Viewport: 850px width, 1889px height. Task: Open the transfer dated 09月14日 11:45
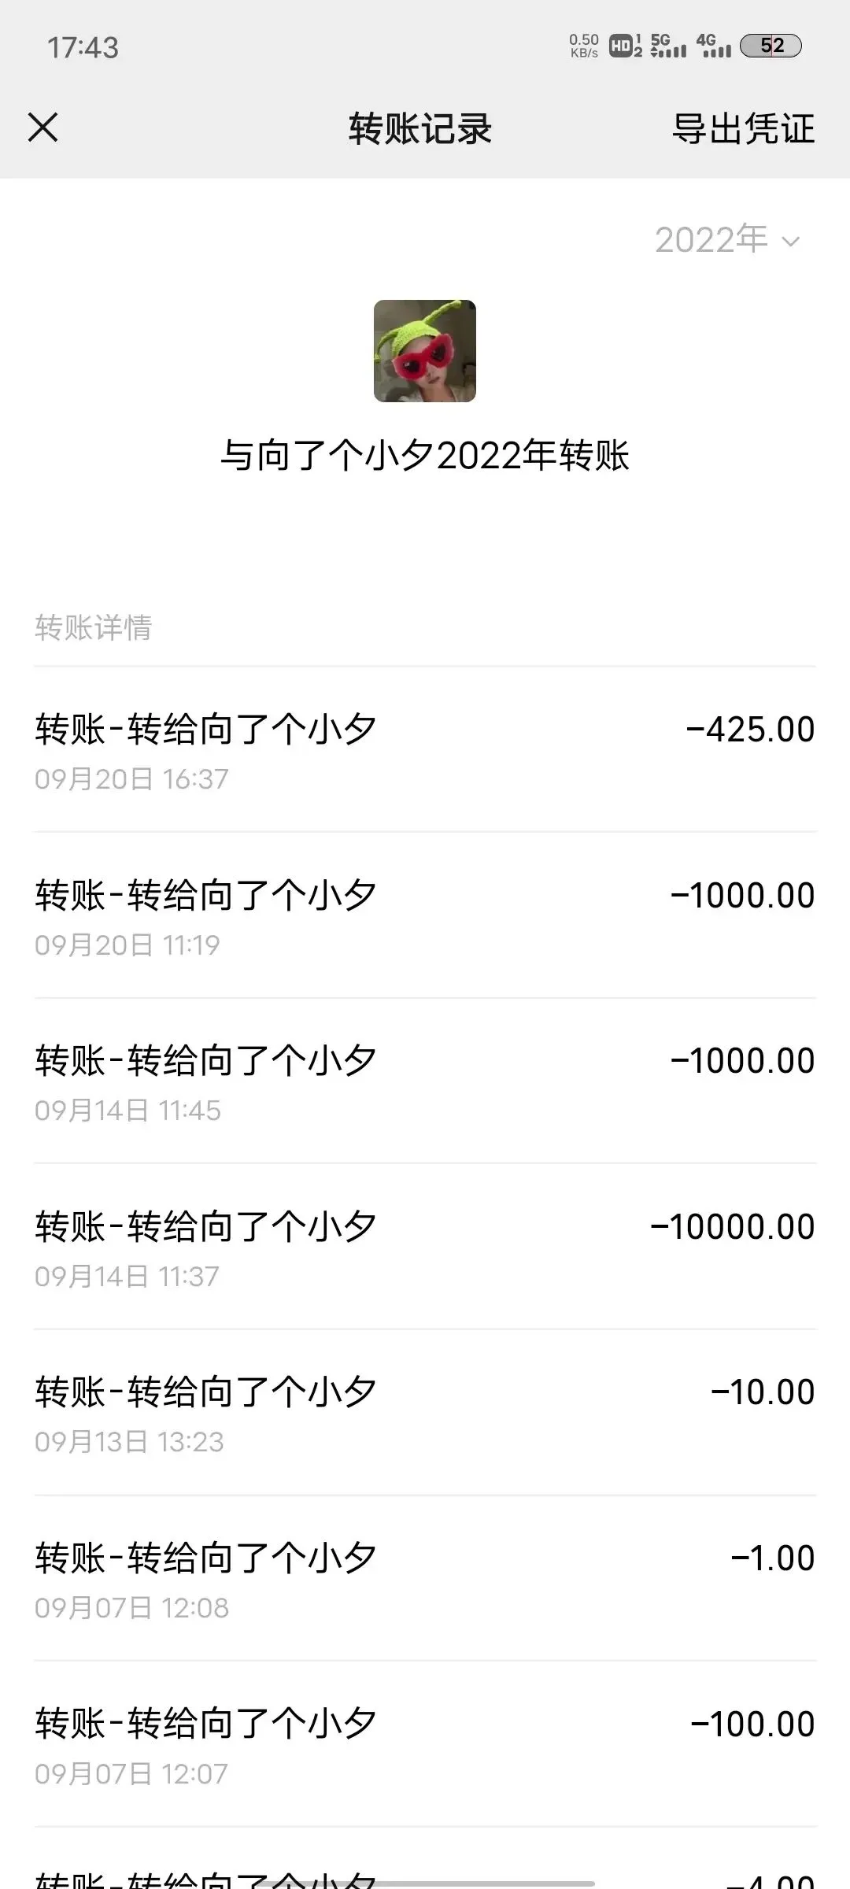click(x=425, y=1081)
